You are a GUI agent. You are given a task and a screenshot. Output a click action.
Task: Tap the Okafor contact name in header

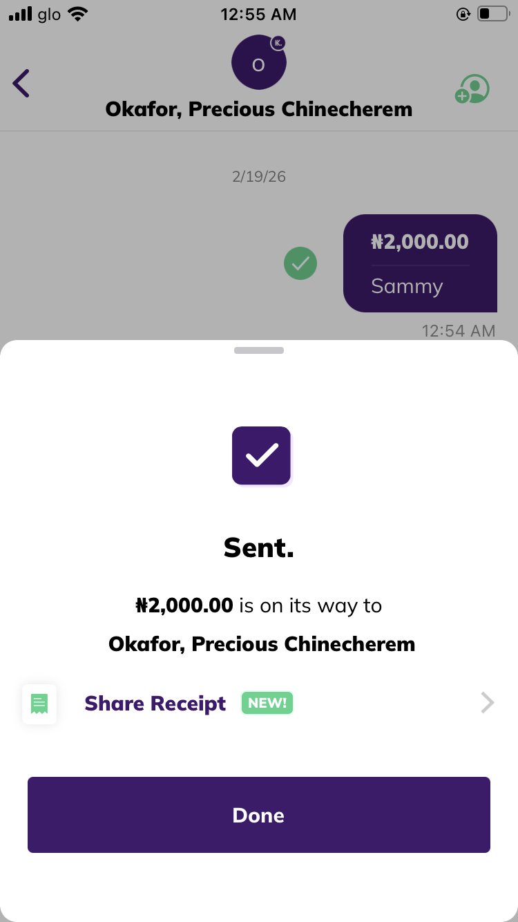[x=259, y=109]
